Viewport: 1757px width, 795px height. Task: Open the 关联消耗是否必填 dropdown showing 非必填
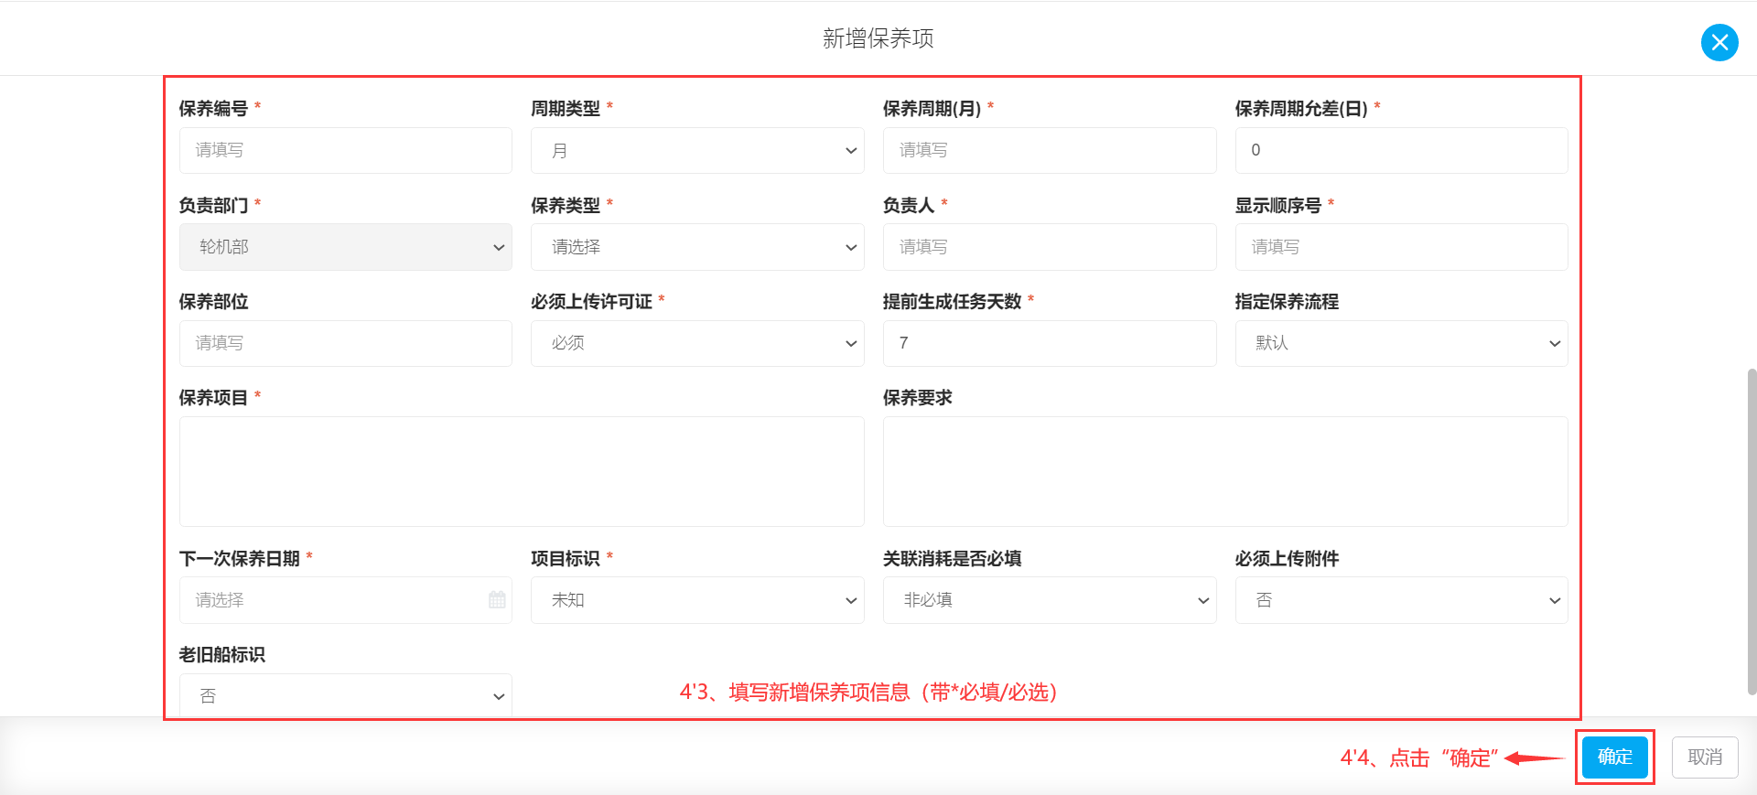click(1050, 600)
